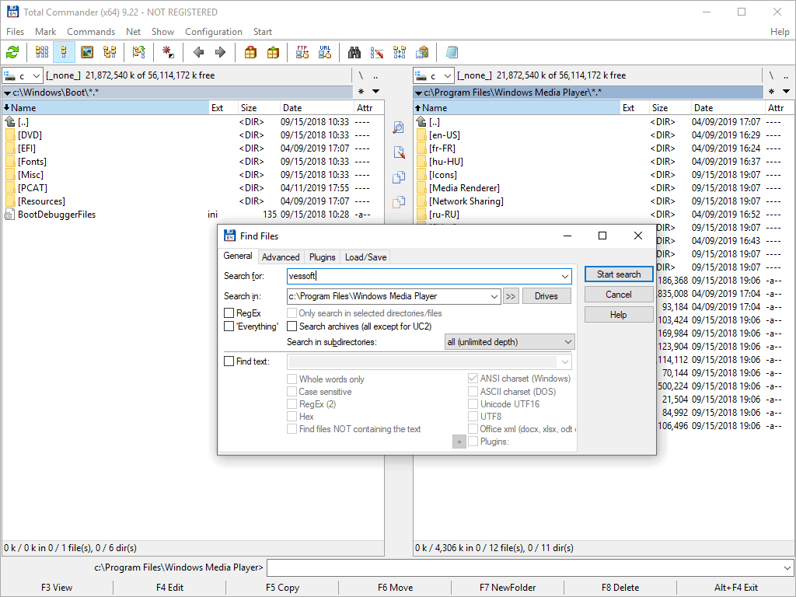This screenshot has height=597, width=796.
Task: Switch to the Advanced tab
Action: click(281, 257)
